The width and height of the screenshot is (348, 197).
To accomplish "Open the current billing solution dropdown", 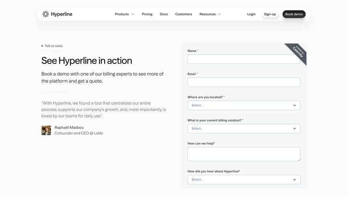I will point(244,129).
